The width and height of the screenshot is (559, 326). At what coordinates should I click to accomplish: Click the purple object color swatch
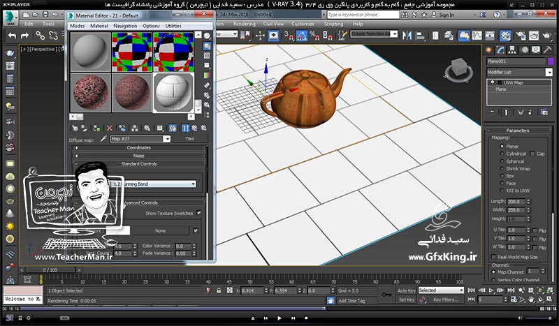(551, 61)
